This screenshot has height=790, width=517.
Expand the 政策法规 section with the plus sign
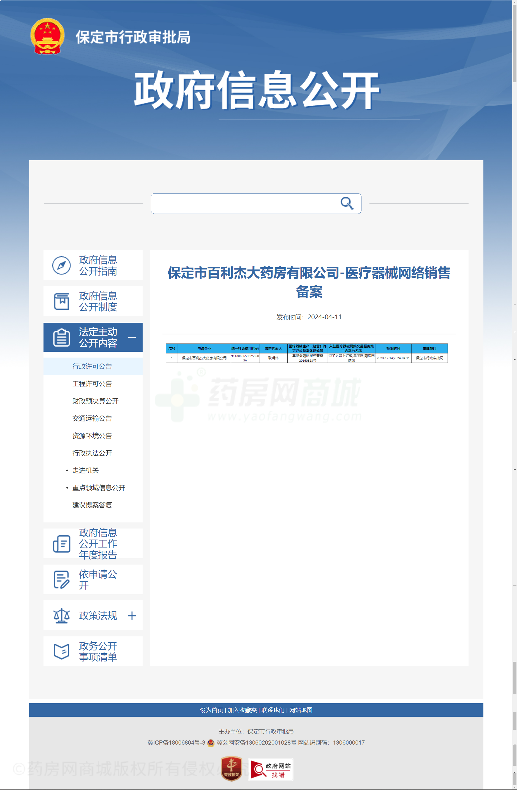(132, 616)
